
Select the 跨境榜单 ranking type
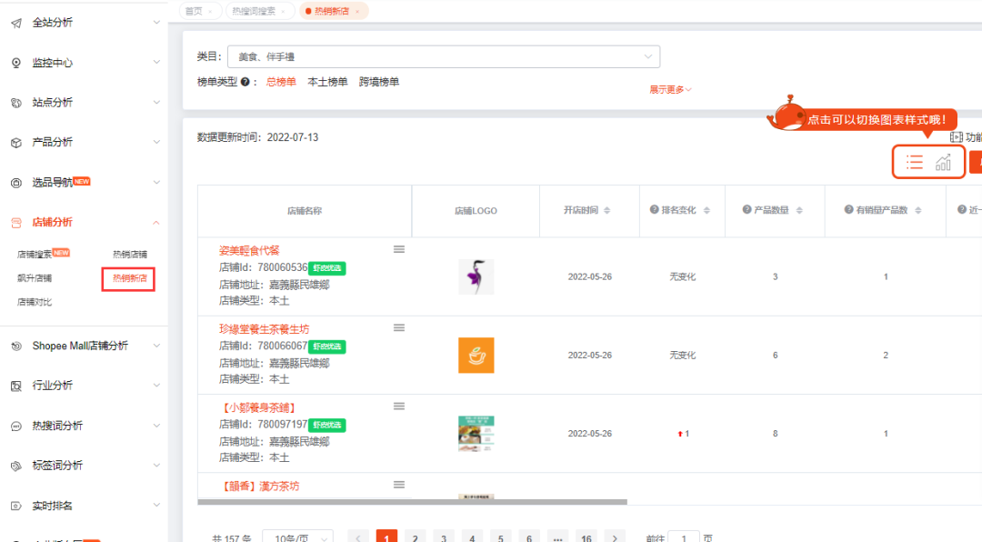[x=379, y=82]
